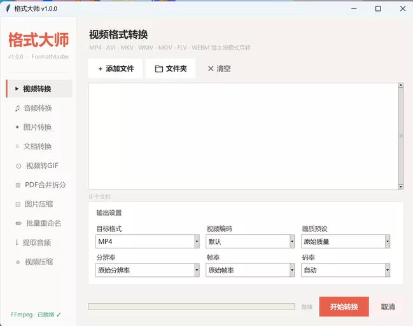Click the MP4 value in 目标格式 field
The width and height of the screenshot is (413, 326).
[105, 241]
